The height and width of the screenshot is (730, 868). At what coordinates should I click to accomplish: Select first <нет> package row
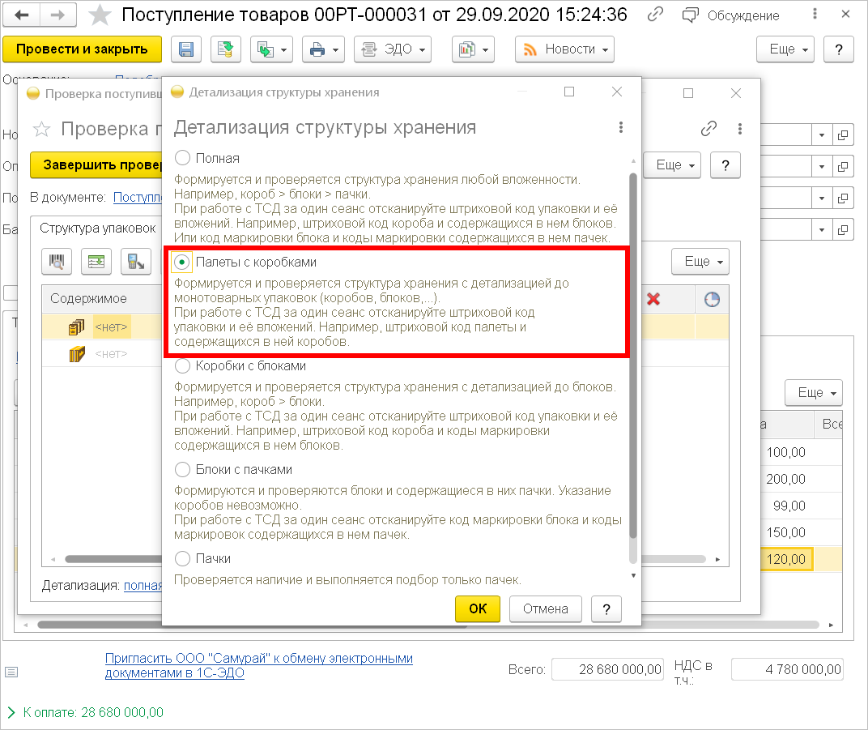click(111, 327)
